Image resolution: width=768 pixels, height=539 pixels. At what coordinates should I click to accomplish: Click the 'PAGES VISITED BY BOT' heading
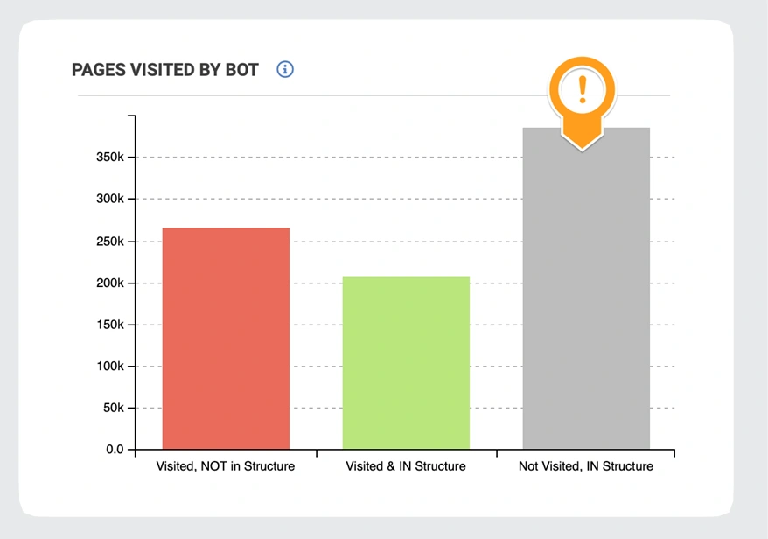[165, 70]
